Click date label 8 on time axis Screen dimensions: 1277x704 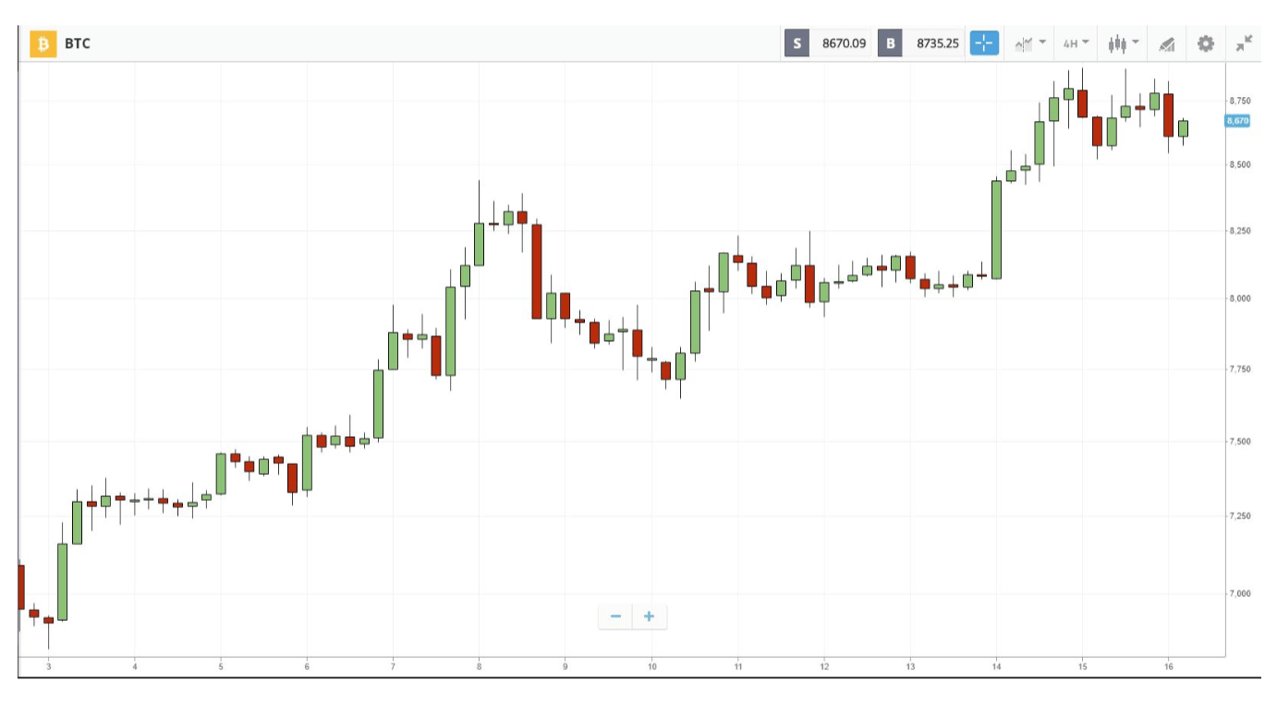click(479, 666)
